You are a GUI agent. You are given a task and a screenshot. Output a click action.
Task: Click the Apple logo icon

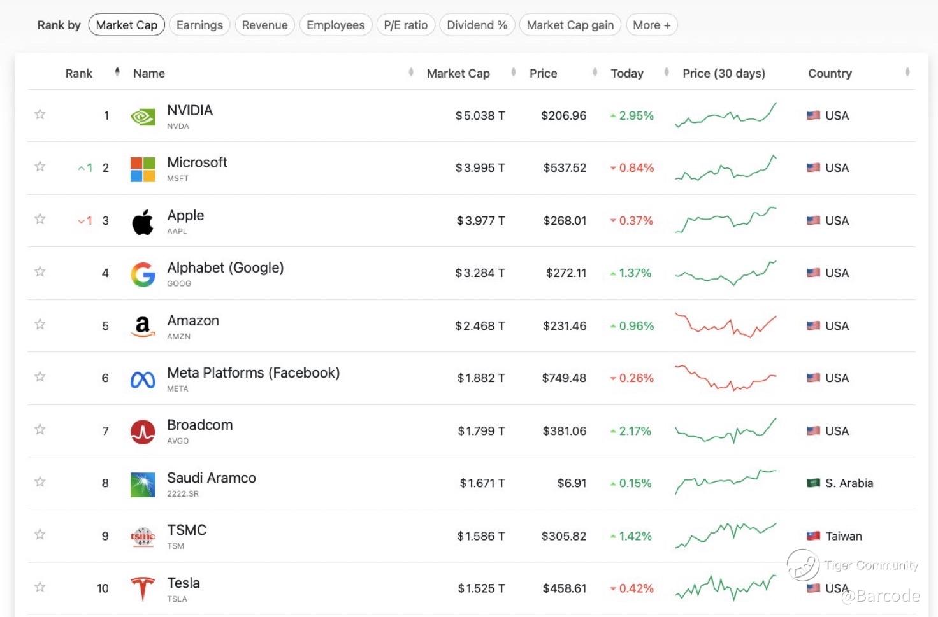143,222
